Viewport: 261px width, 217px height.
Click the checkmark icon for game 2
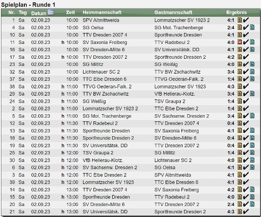(246, 108)
